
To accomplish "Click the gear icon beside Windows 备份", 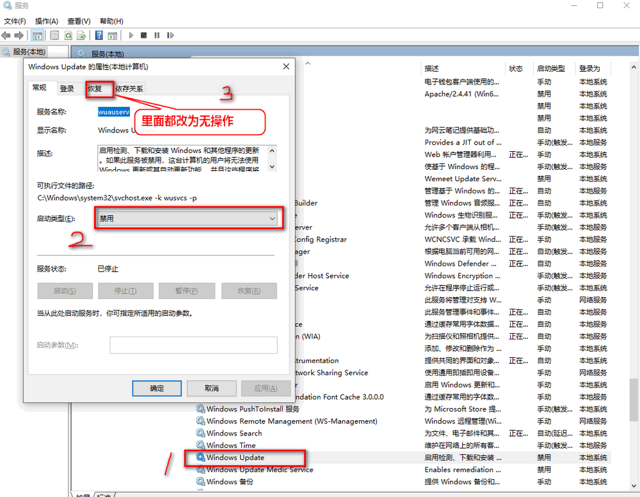I will (x=200, y=482).
